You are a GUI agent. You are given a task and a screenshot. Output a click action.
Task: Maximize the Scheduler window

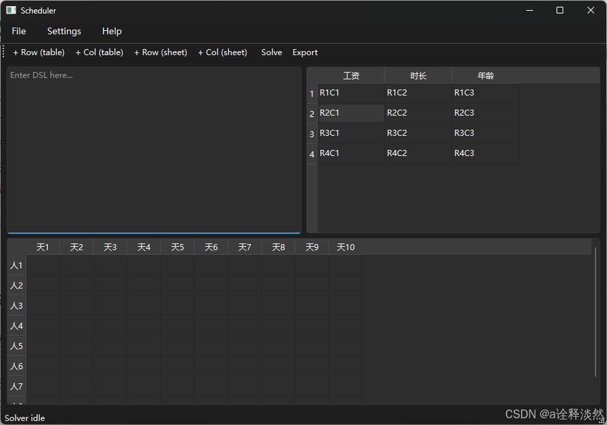tap(560, 10)
